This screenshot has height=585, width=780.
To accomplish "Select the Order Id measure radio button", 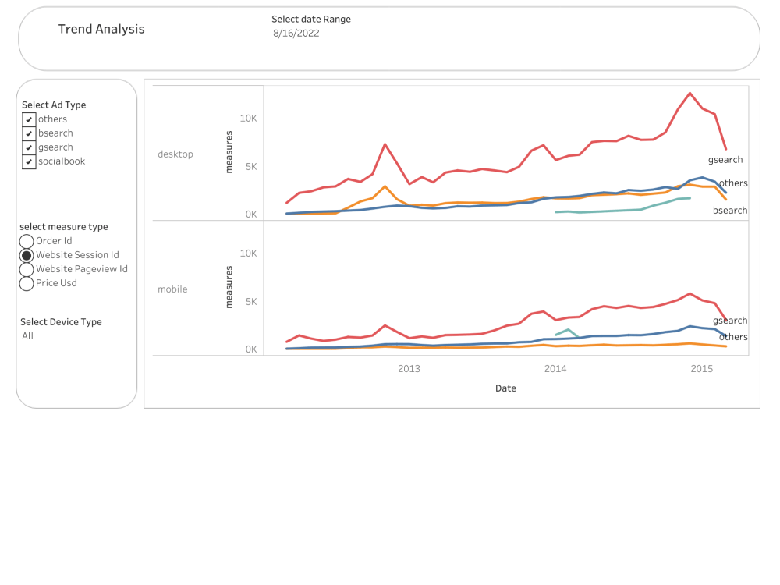I will pos(27,241).
